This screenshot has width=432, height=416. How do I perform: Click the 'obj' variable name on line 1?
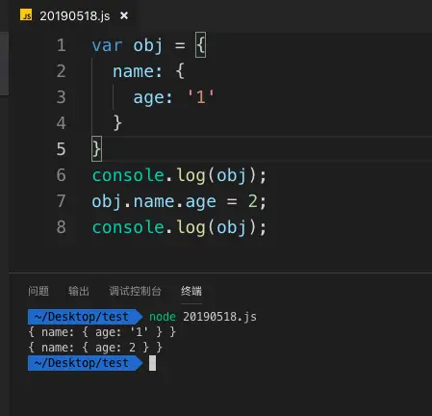pos(148,46)
